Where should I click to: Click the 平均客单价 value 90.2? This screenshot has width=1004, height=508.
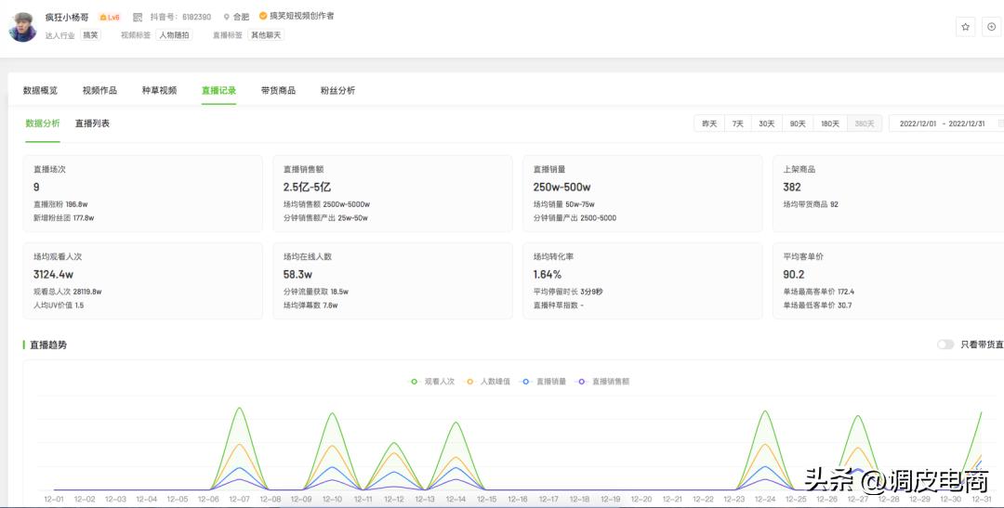[794, 275]
